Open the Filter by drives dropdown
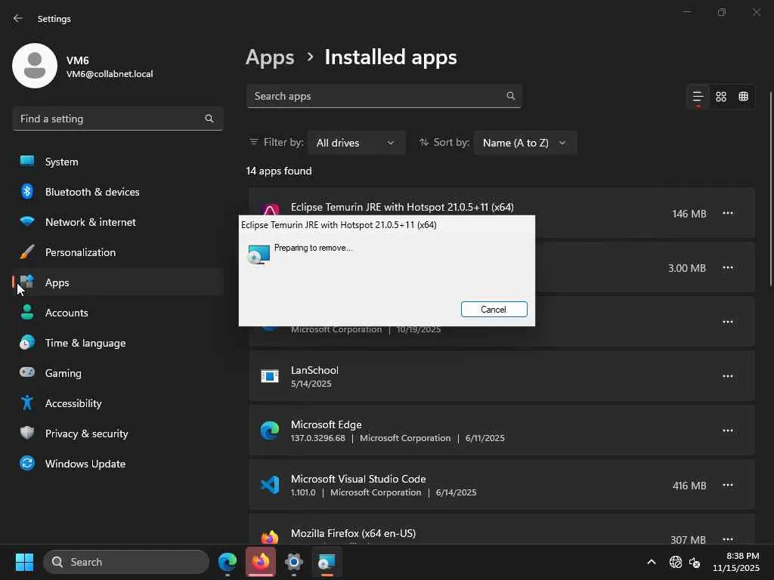Viewport: 774px width, 580px height. tap(355, 143)
